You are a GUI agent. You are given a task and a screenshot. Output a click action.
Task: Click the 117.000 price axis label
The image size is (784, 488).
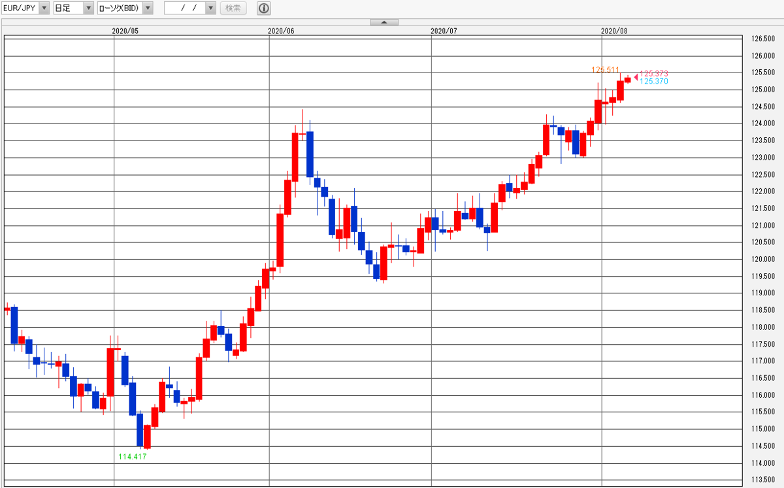(763, 361)
